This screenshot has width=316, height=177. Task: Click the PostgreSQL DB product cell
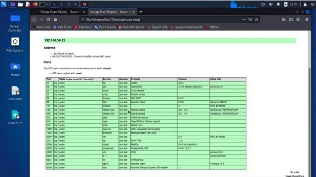coord(154,148)
